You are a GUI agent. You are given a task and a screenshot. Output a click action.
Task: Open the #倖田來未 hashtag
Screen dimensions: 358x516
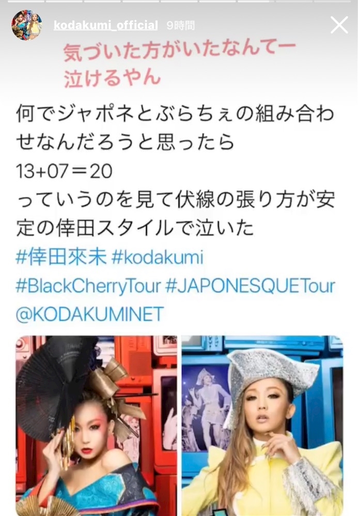tap(61, 257)
